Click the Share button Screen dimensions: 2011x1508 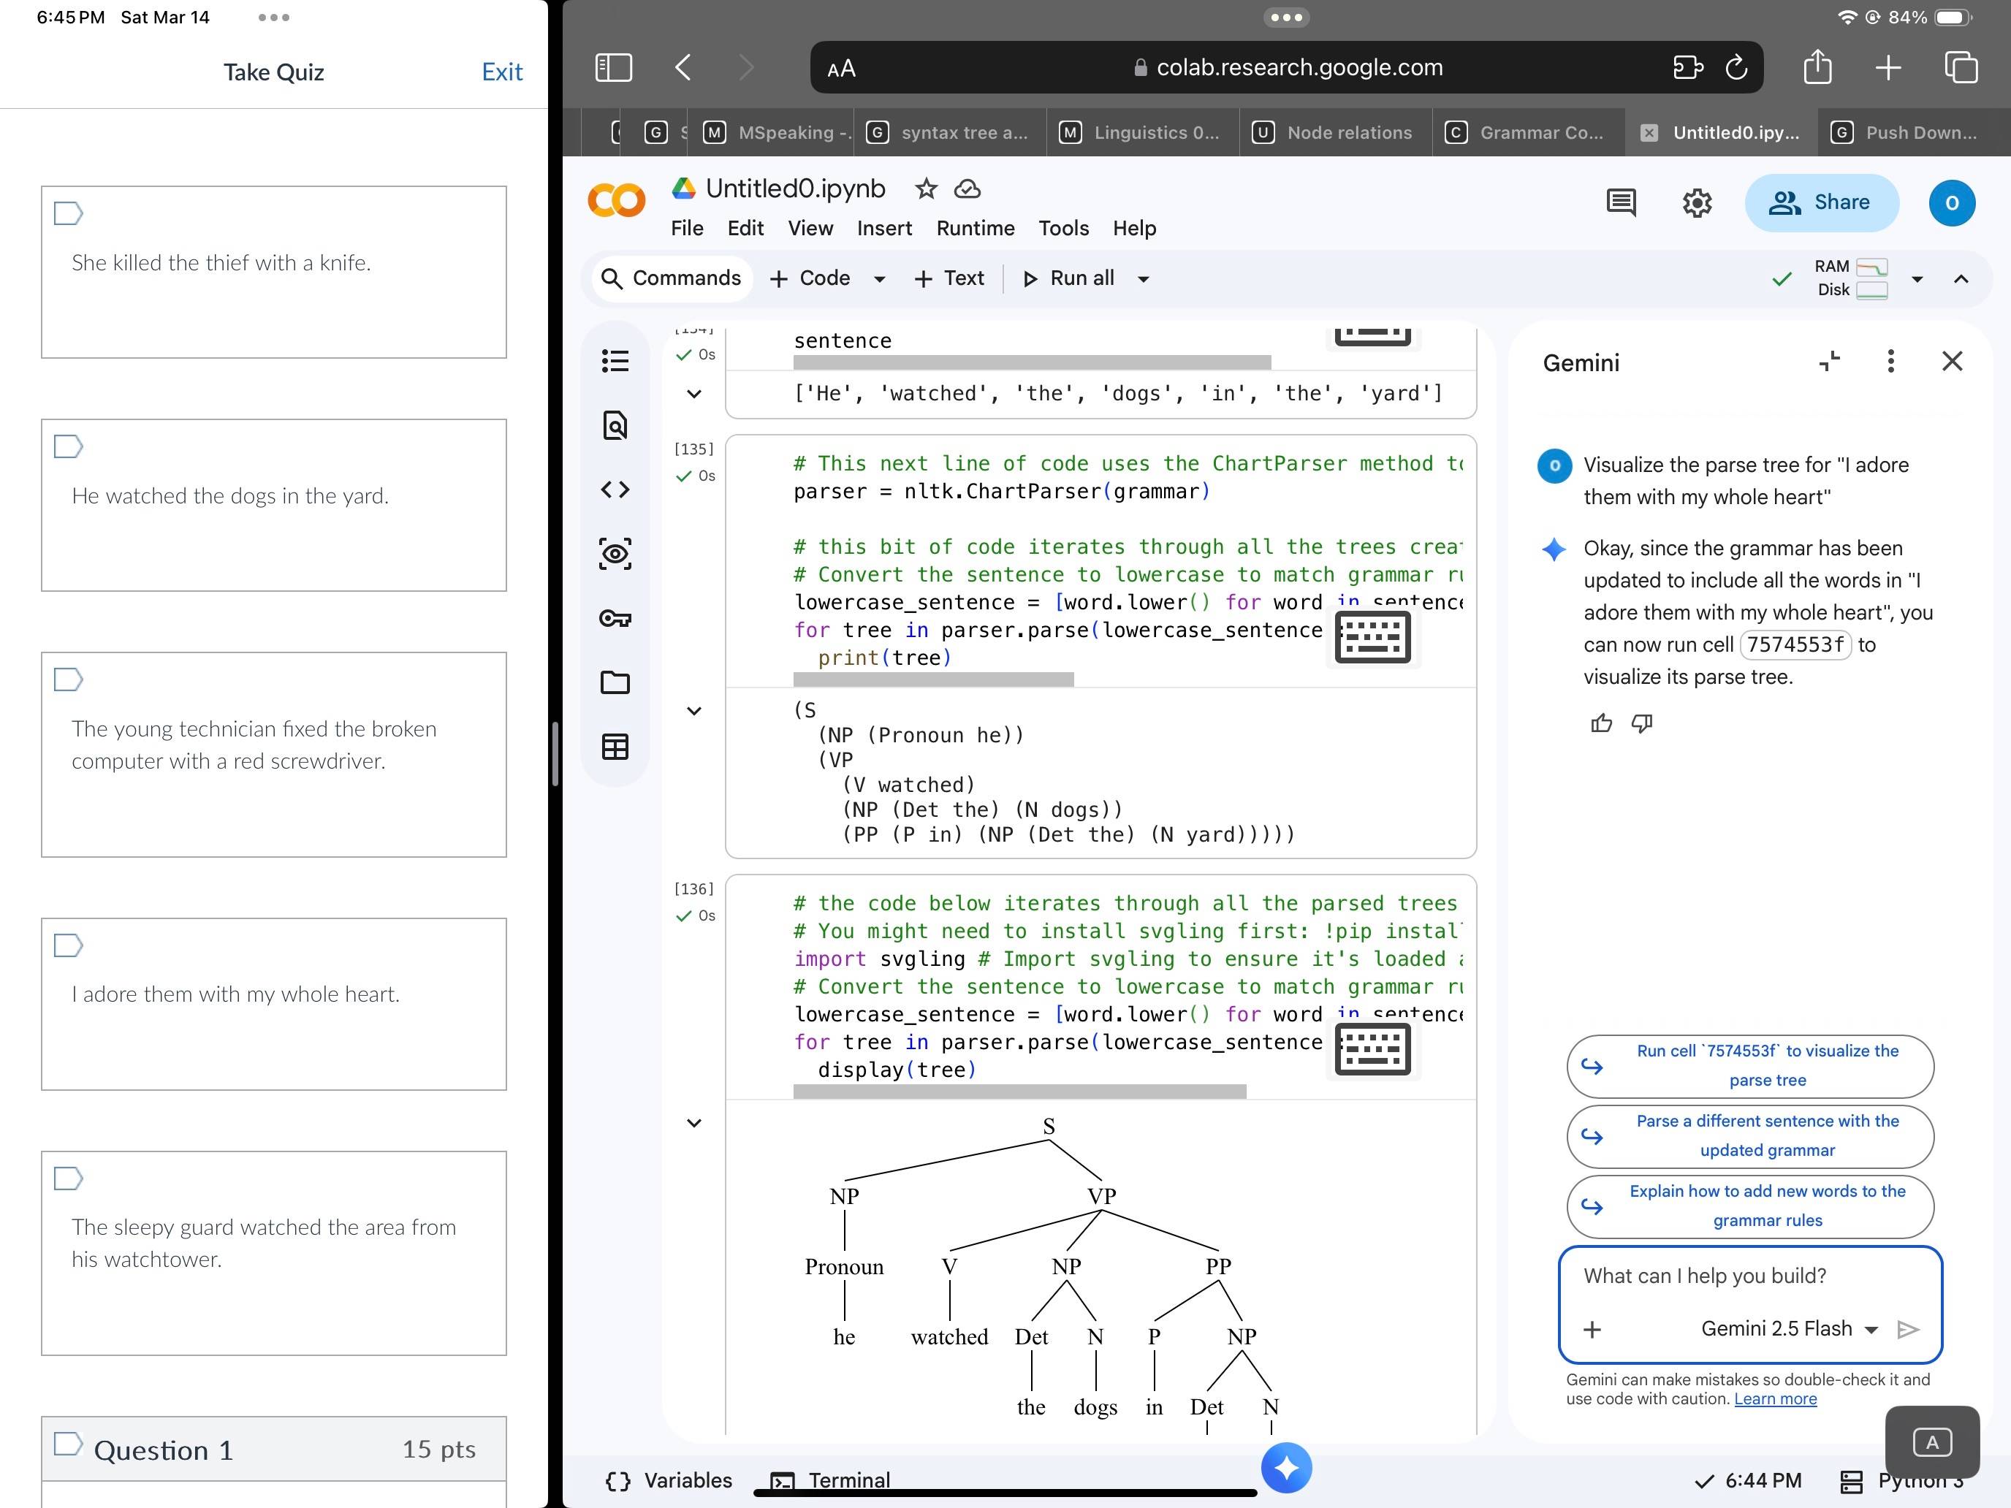pyautogui.click(x=1821, y=202)
